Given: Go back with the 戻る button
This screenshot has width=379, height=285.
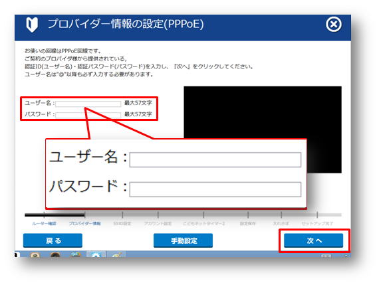Looking at the screenshot, I should pos(53,240).
